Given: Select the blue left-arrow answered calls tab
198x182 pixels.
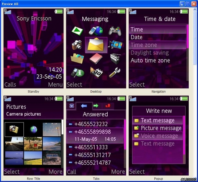Looking at the screenshot, I should click(x=84, y=106).
